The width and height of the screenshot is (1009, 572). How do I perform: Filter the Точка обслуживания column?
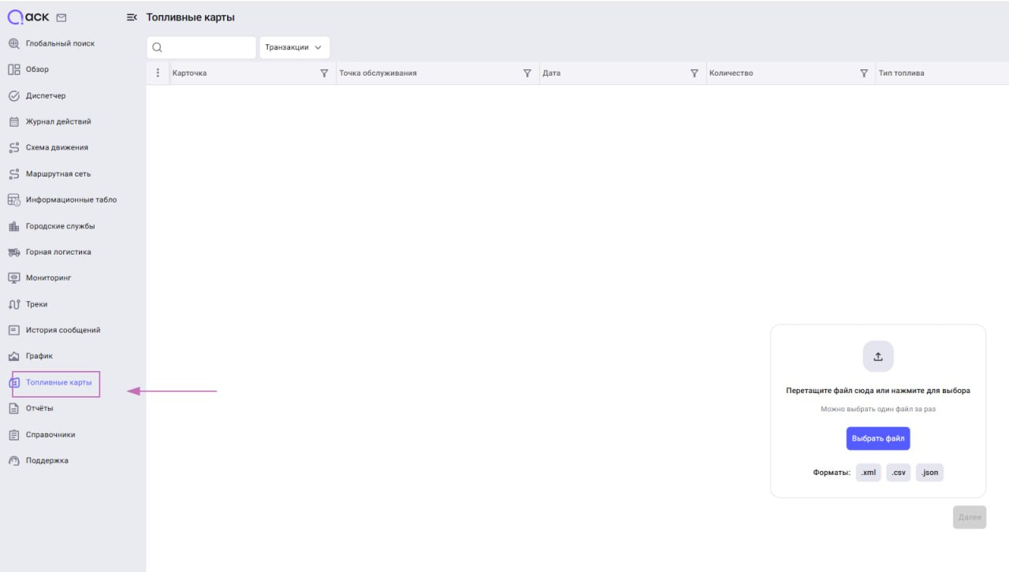tap(527, 73)
